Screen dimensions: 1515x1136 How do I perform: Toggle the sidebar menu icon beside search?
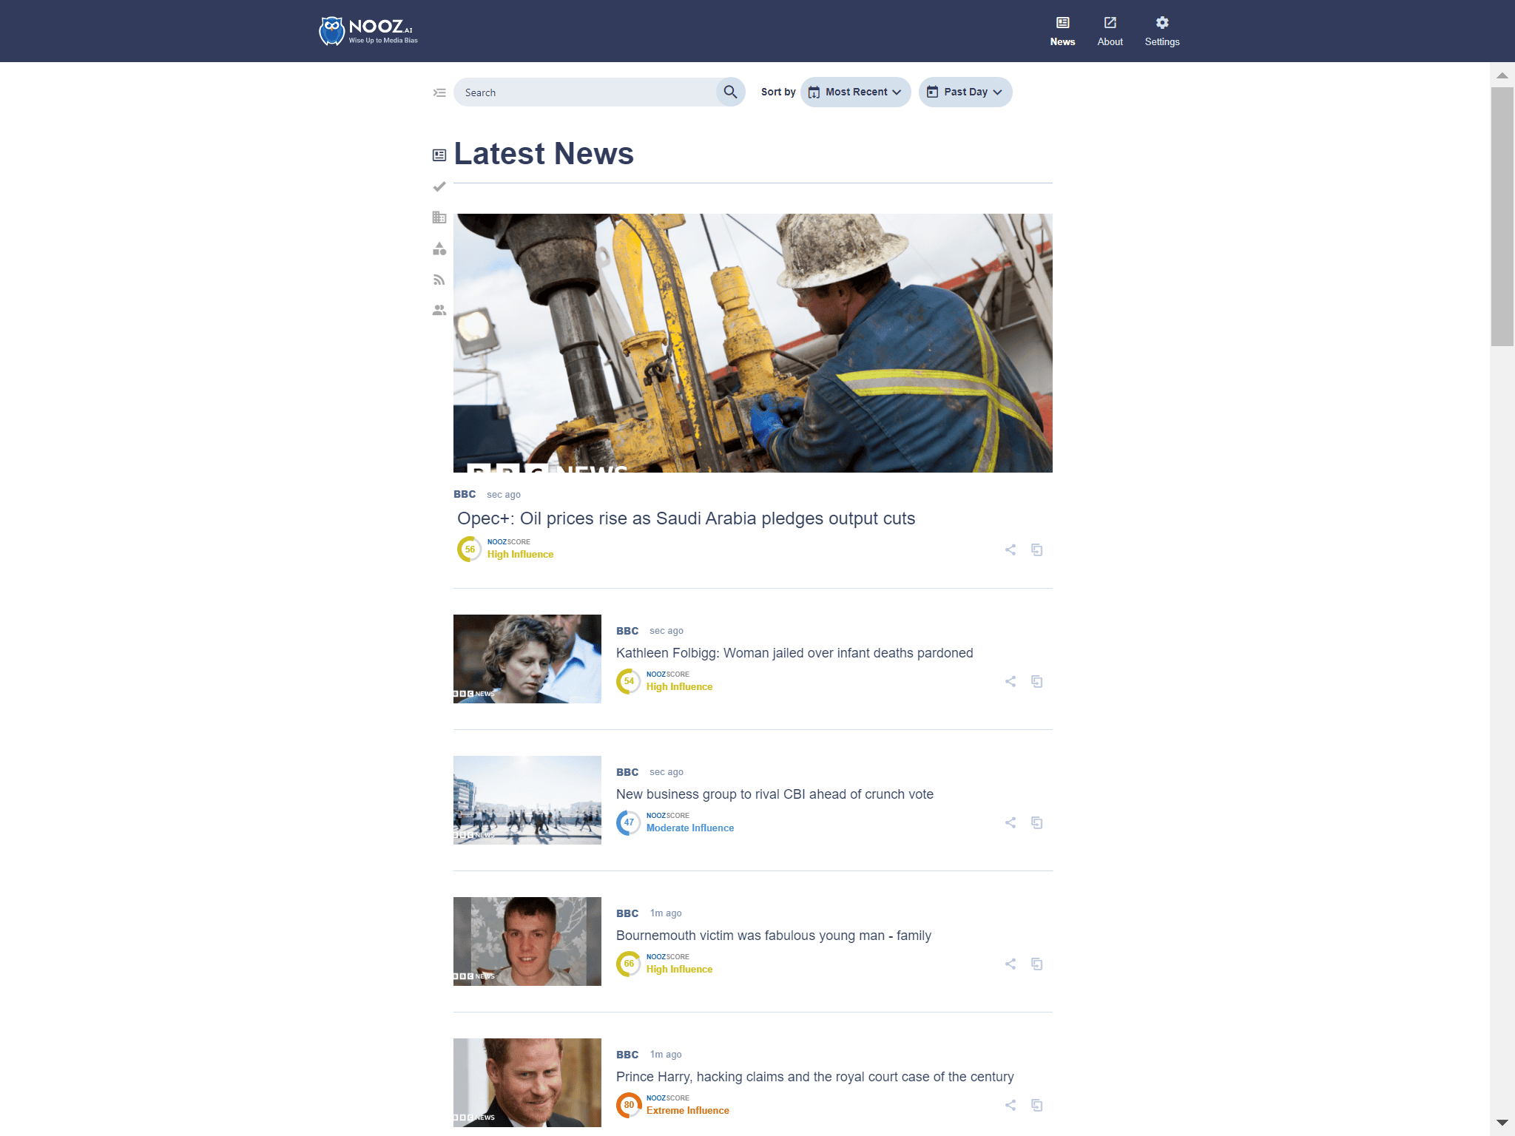point(439,92)
